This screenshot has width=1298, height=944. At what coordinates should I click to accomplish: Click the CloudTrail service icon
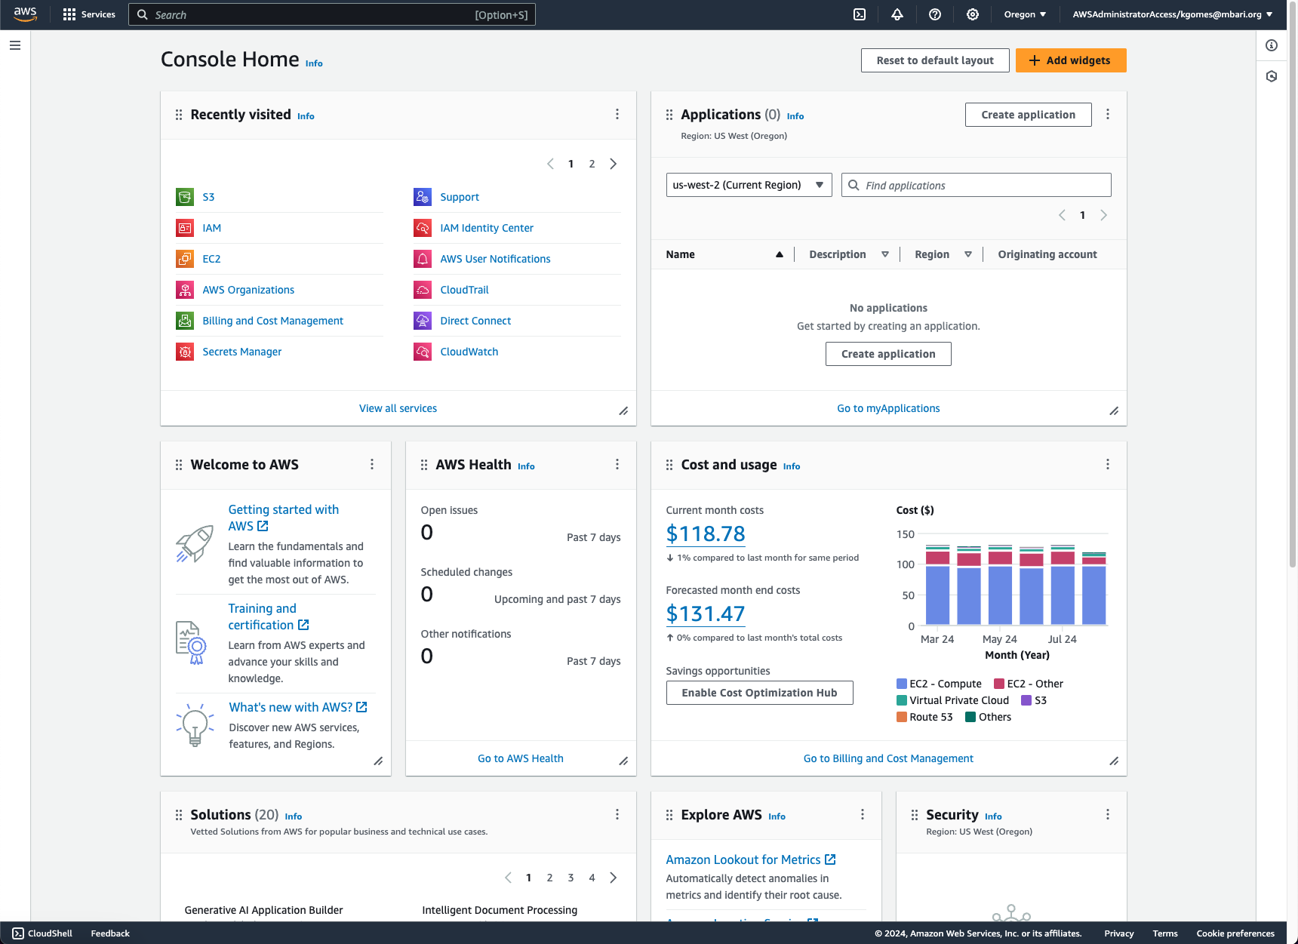tap(422, 290)
